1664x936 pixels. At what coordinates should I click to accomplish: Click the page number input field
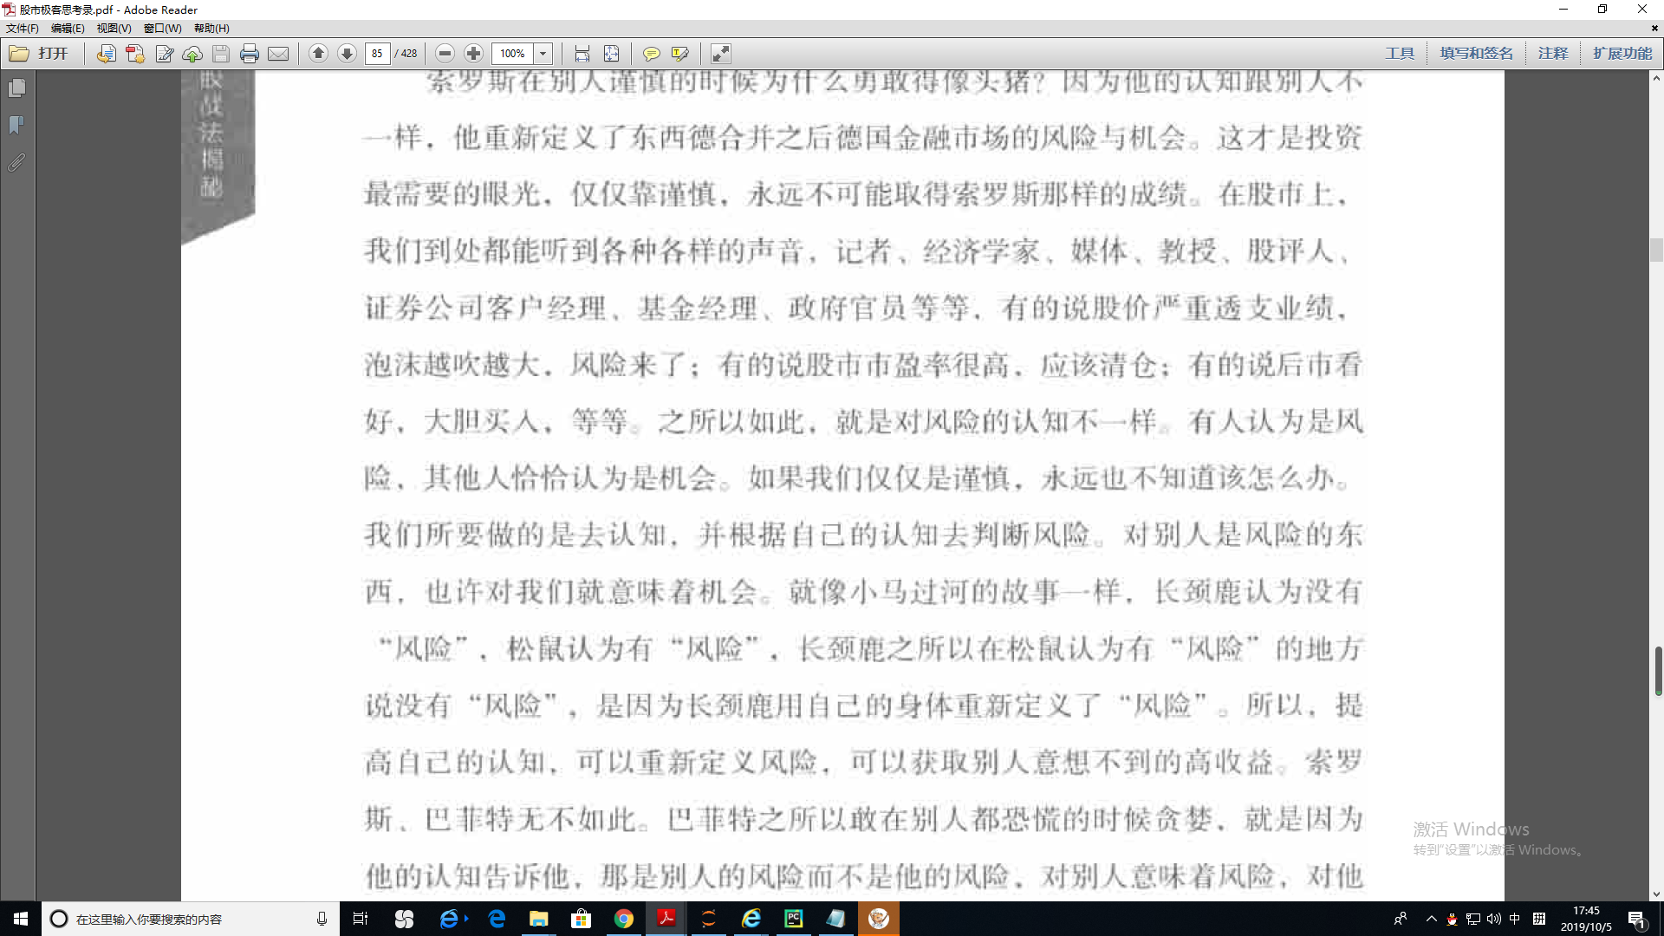(377, 54)
